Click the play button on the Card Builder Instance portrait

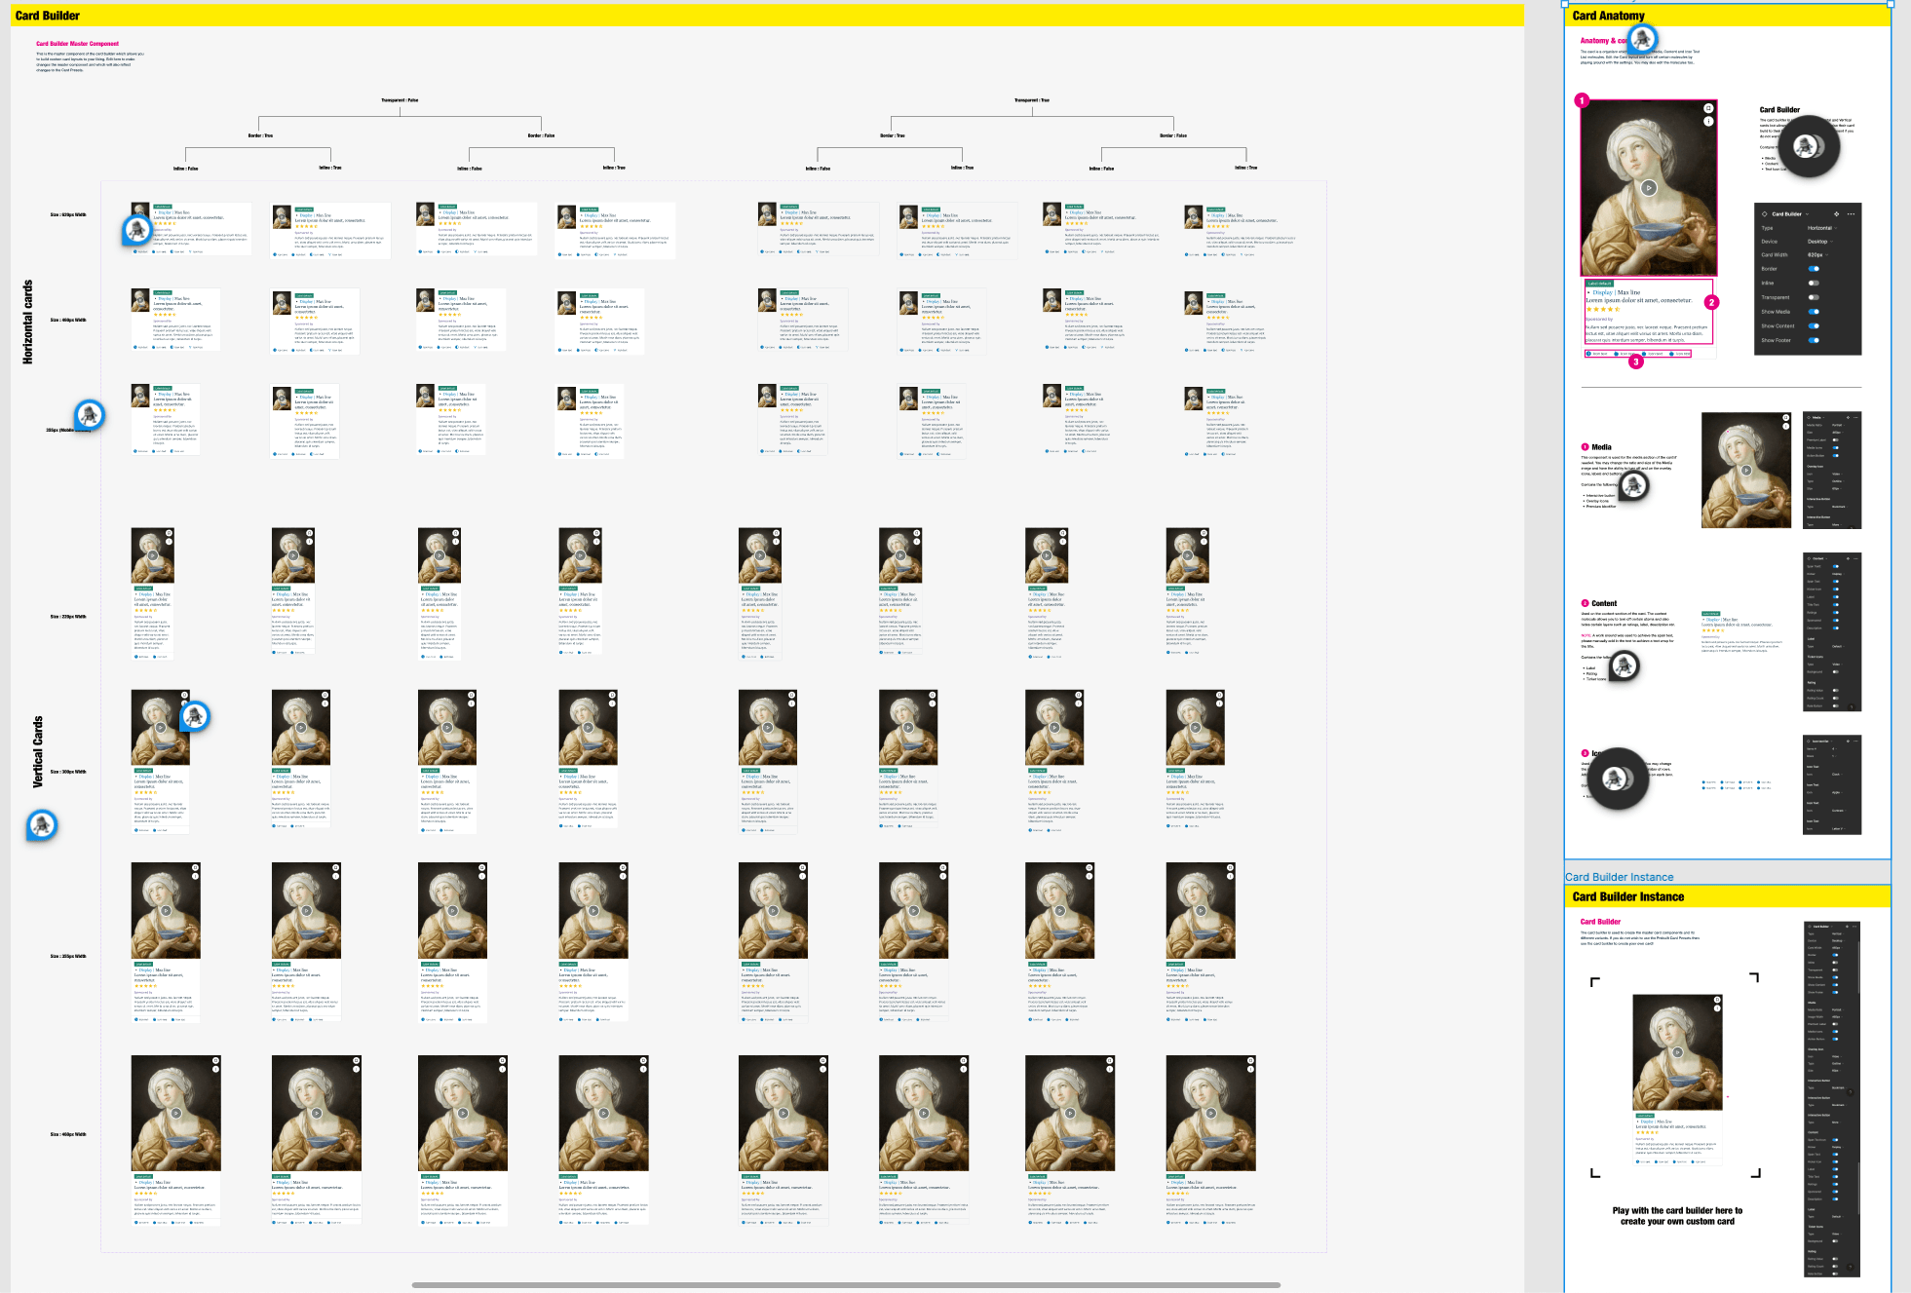click(x=1677, y=1052)
